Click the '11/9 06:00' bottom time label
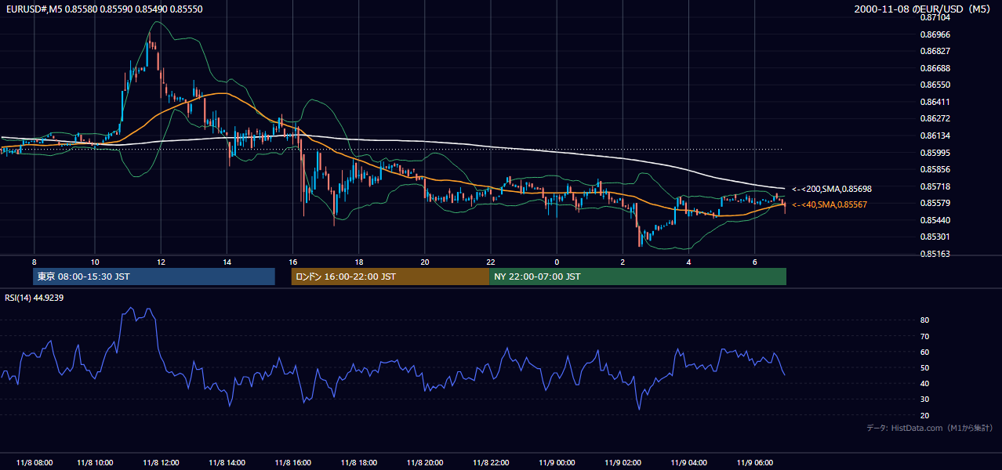Viewport: 1002px width, 470px height. tap(754, 462)
